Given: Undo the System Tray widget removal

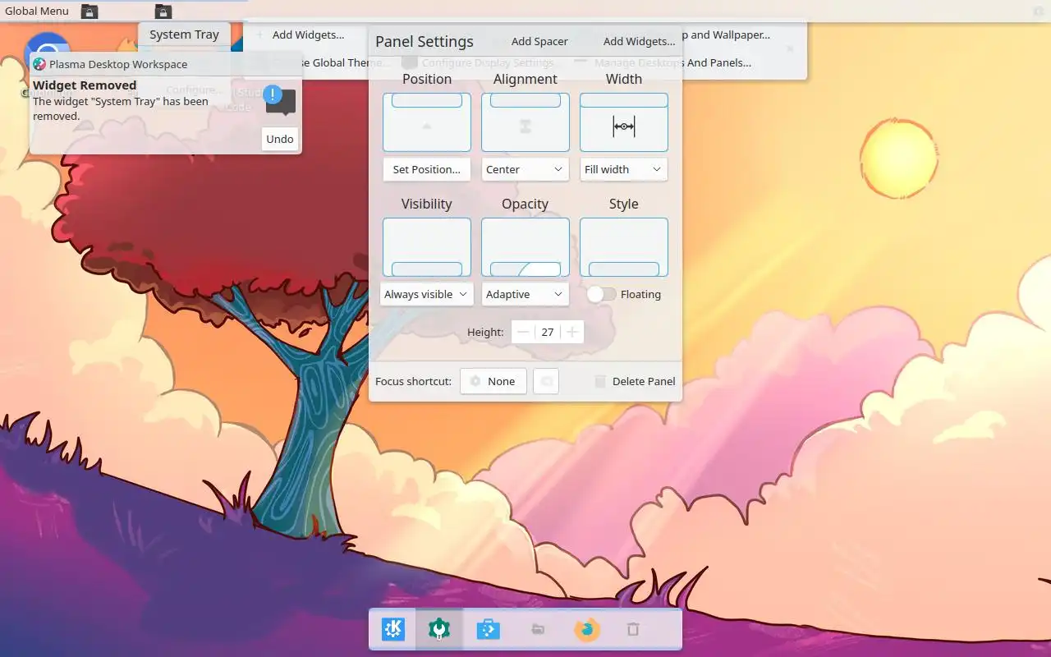Looking at the screenshot, I should click(x=280, y=139).
